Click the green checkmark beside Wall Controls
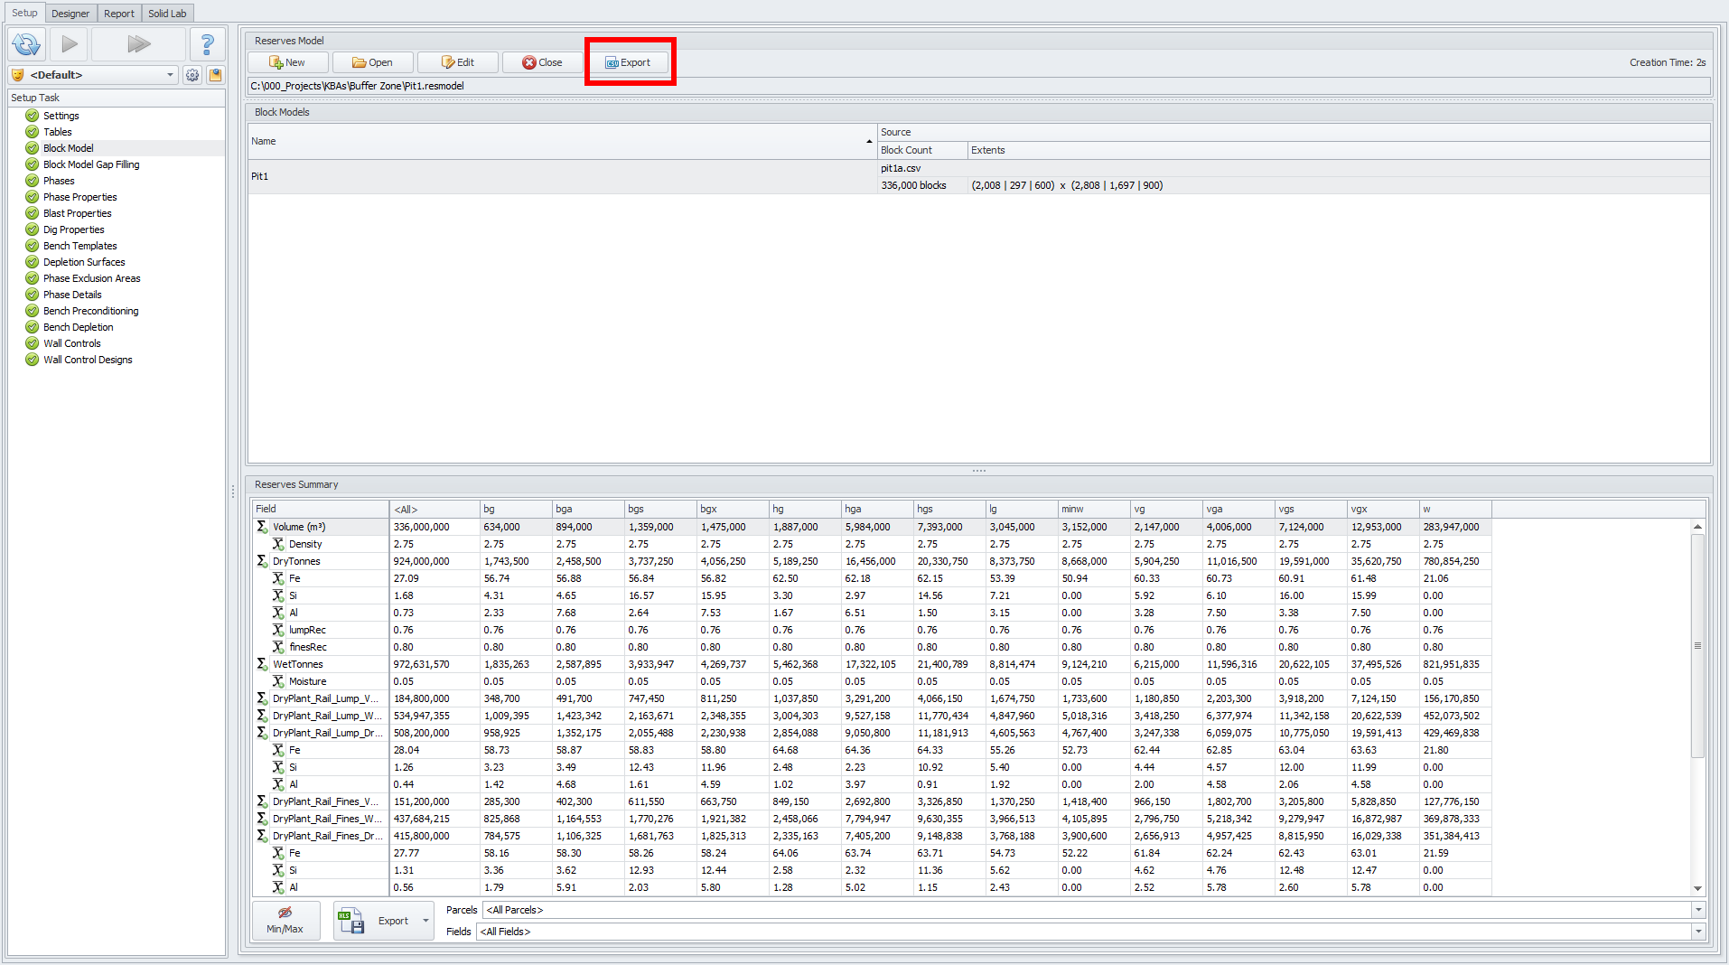 32,342
